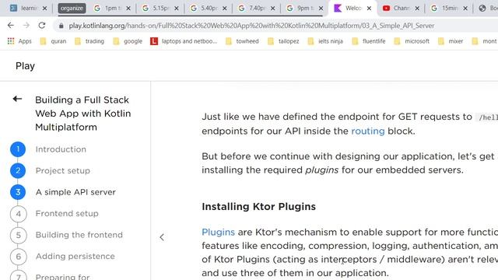The height and width of the screenshot is (280, 498).
Task: Go back using browser back arrow
Action: pos(10,26)
